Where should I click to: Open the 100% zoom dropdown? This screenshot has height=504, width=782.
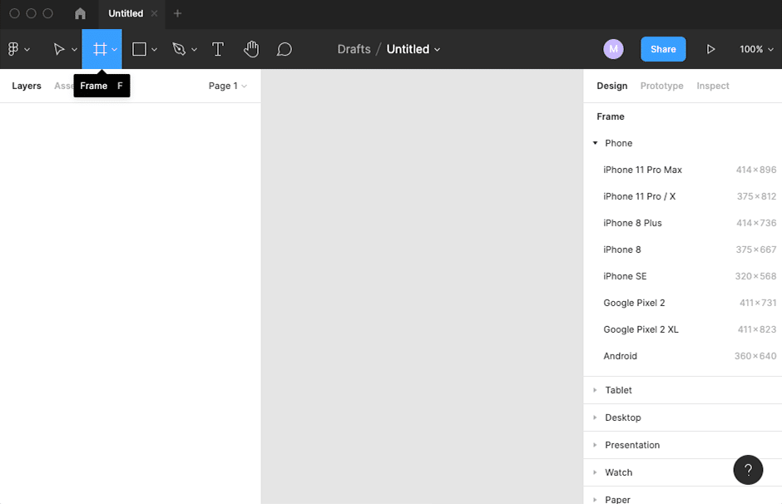pyautogui.click(x=756, y=49)
